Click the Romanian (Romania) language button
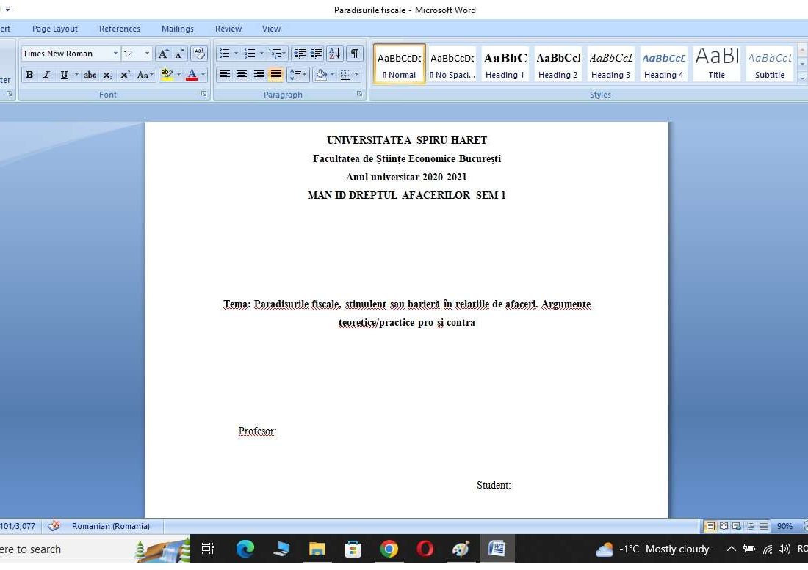The image size is (808, 570). 110,526
